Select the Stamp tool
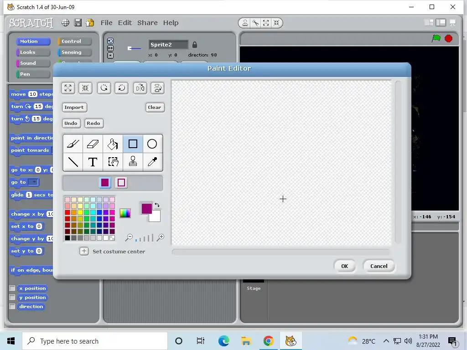The image size is (467, 350). 133,162
